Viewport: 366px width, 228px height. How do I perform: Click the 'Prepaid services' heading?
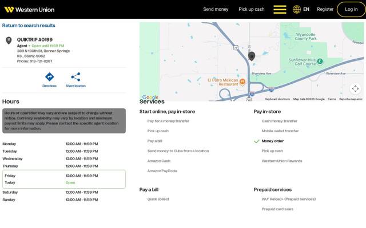click(273, 190)
